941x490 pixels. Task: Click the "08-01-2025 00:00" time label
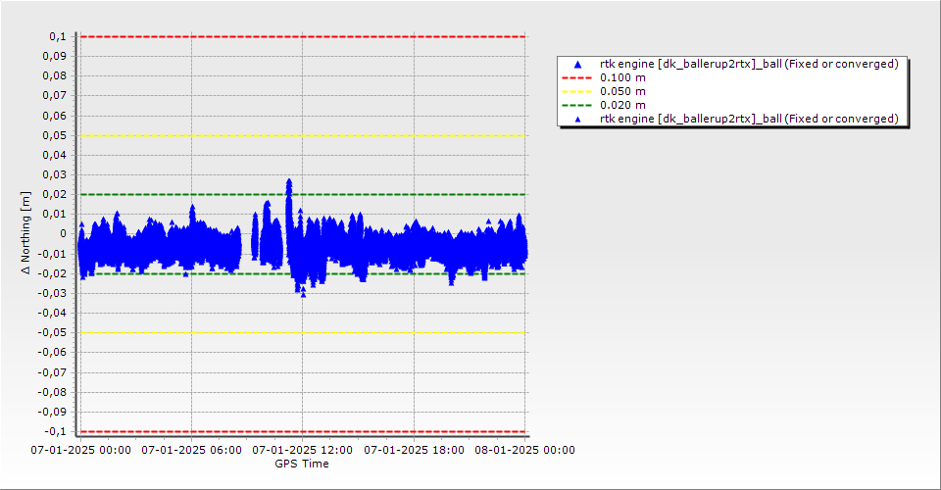[x=525, y=450]
